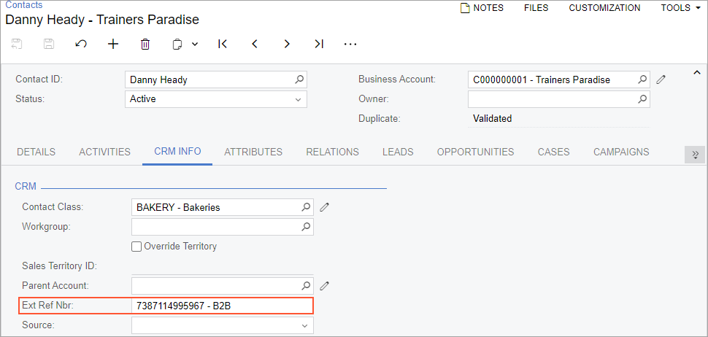Open the more actions ellipsis menu
Screen dimensions: 708x337
(350, 44)
